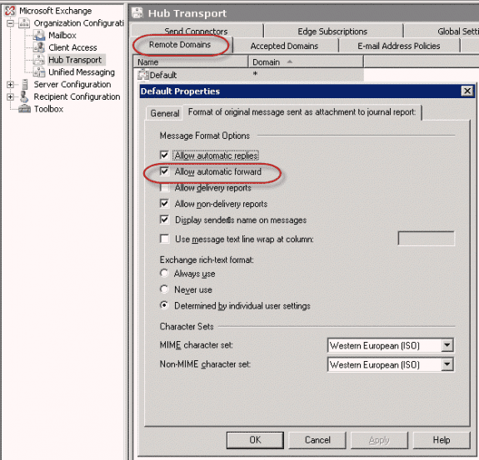The width and height of the screenshot is (479, 460).
Task: Select Determined by individual user settings
Action: 164,305
